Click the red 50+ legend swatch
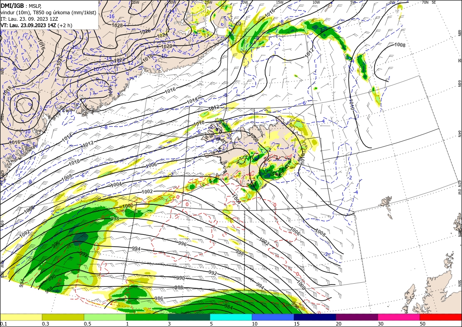Viewport: 462px width, 327px height. (x=441, y=317)
